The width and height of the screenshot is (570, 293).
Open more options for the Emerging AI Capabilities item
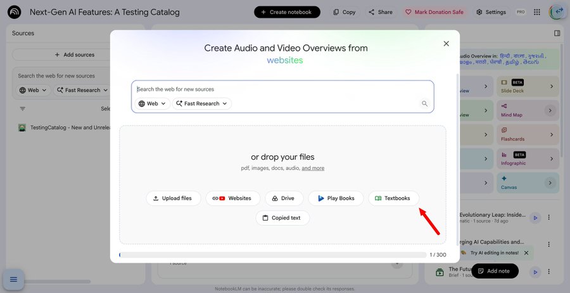coord(549,244)
